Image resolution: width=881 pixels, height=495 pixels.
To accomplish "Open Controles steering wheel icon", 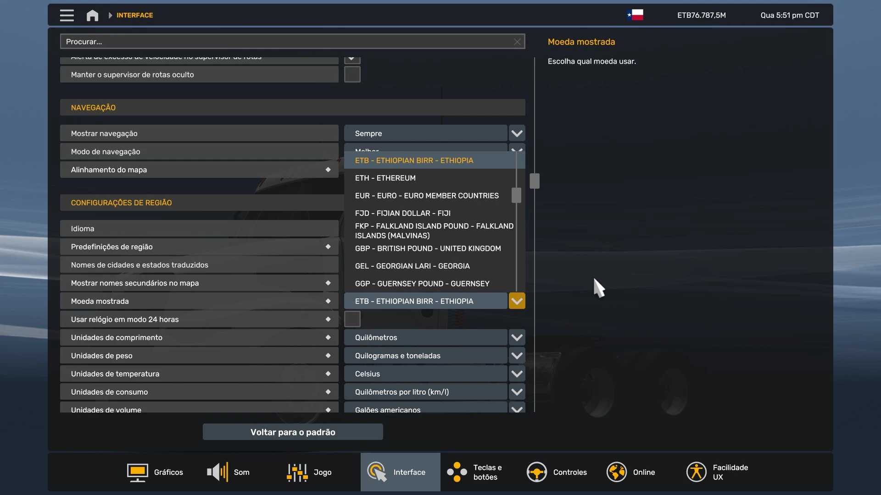I will pos(536,472).
